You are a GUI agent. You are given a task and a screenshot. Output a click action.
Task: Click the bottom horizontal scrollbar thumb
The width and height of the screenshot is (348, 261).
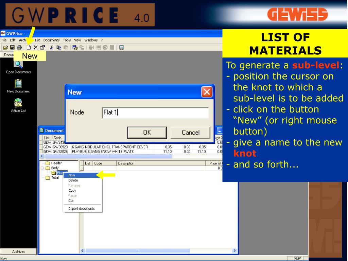[x=138, y=250]
